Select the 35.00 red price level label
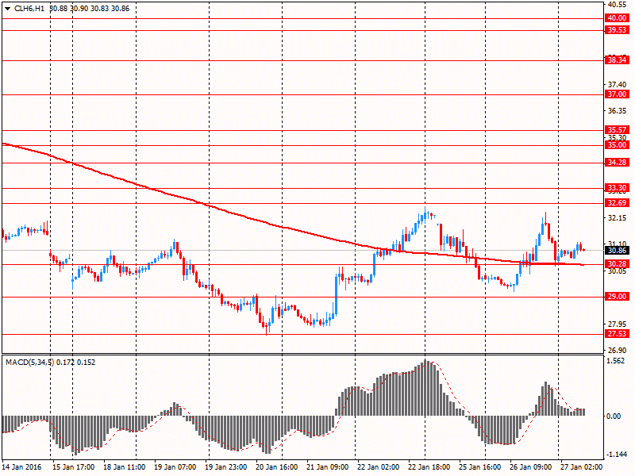The width and height of the screenshot is (635, 476). click(617, 145)
